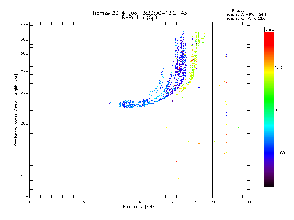Click the x-axis tick label '8'
The width and height of the screenshot is (294, 220).
(x=195, y=202)
